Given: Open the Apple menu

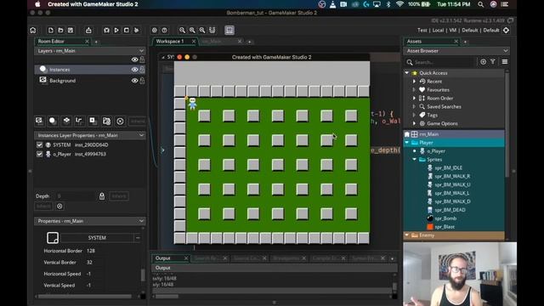Looking at the screenshot, I should 37,4.
